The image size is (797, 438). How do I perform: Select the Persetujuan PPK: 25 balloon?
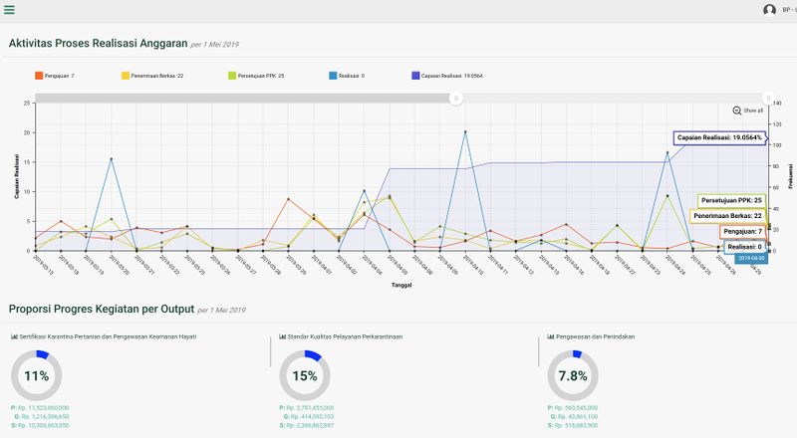click(x=731, y=201)
